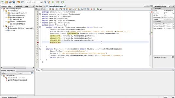
Task: Click the Stop Macro Recording icon
Action: click(94, 9)
